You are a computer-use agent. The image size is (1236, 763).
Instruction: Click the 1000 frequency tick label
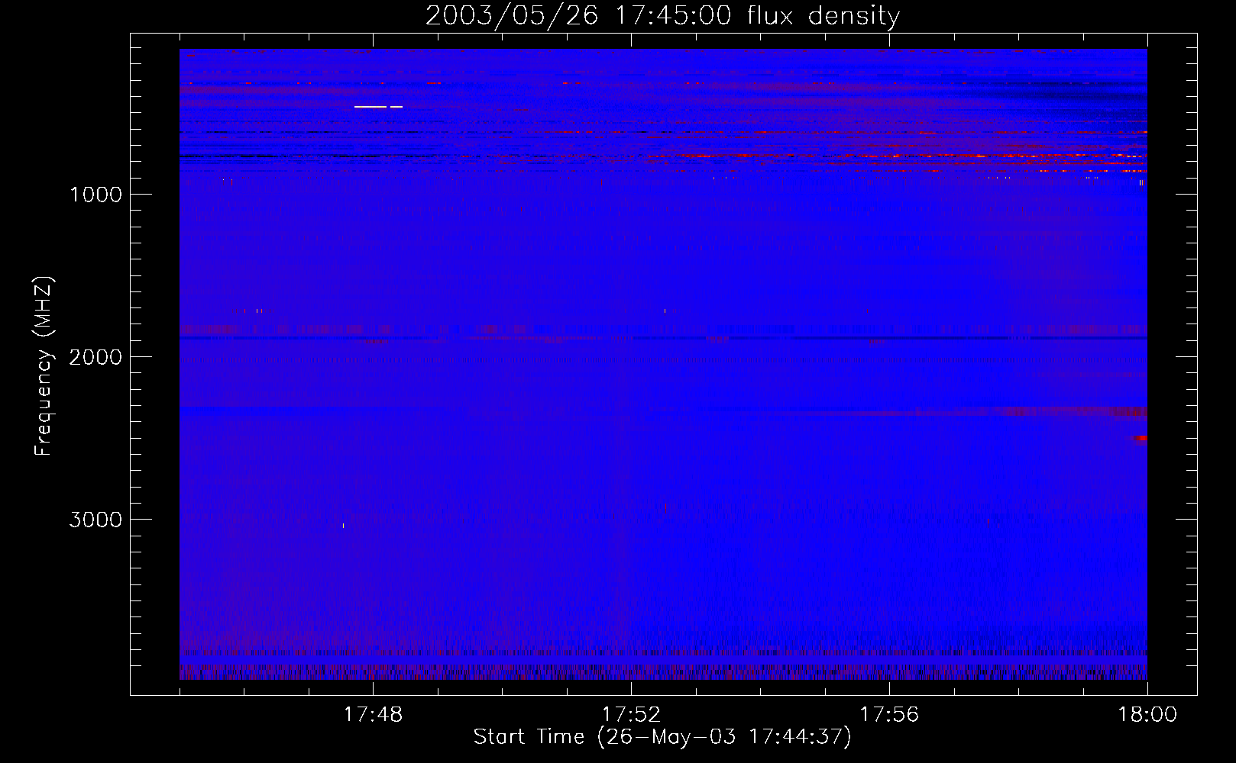pyautogui.click(x=95, y=195)
